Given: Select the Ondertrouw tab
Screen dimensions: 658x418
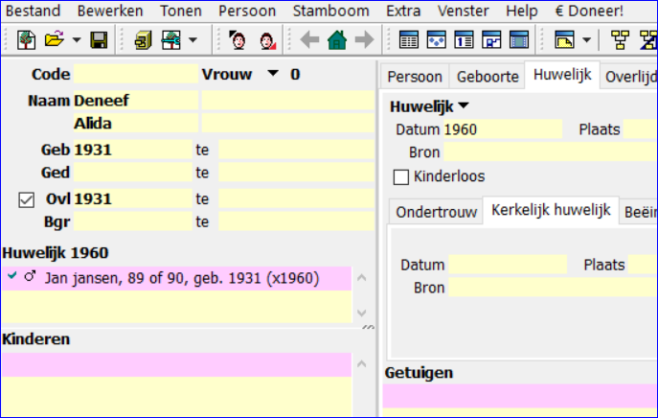Looking at the screenshot, I should pyautogui.click(x=436, y=212).
